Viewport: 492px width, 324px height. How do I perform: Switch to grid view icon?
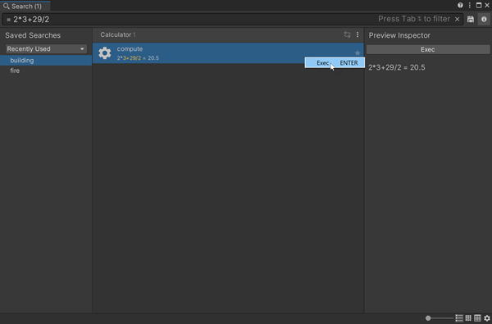tap(468, 318)
